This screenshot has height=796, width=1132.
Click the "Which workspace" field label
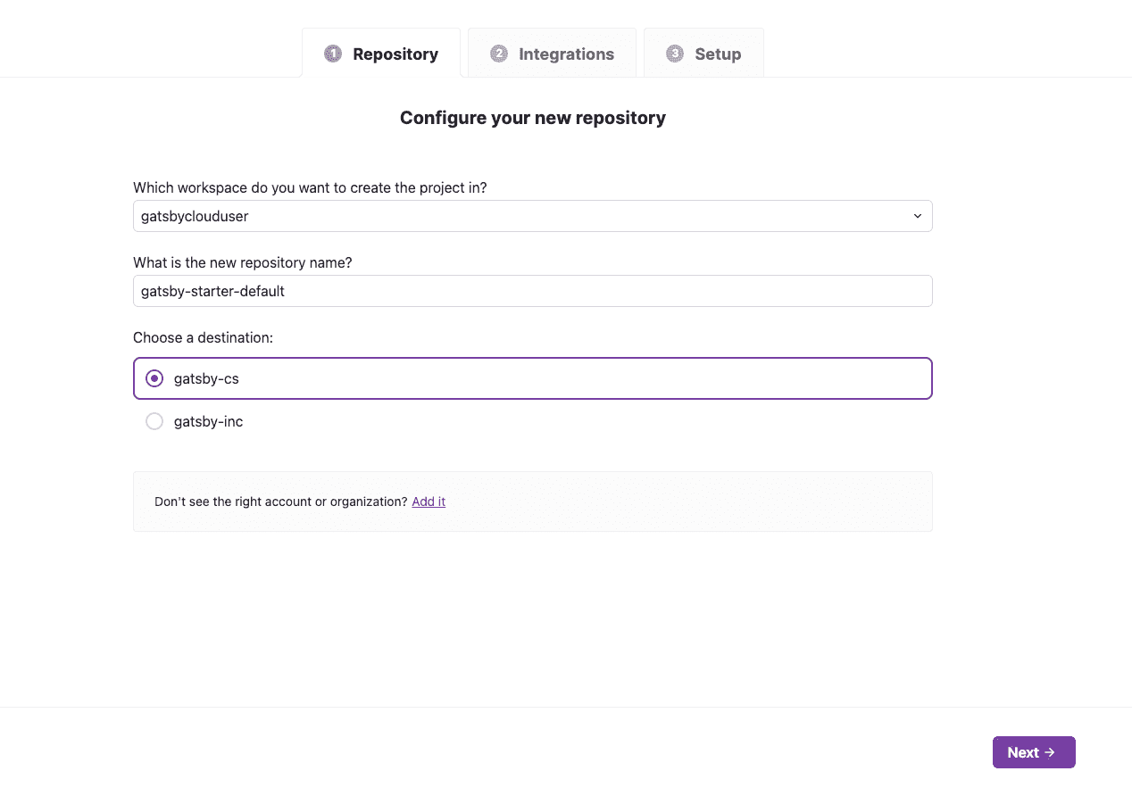[x=310, y=187]
